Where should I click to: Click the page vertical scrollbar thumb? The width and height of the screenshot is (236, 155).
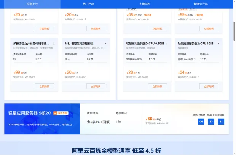pos(234,31)
